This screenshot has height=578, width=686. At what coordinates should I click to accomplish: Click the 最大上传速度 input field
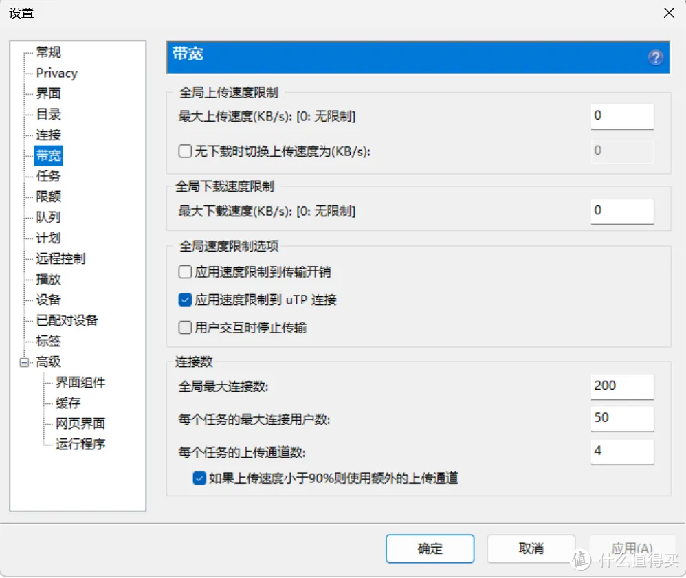pos(622,116)
